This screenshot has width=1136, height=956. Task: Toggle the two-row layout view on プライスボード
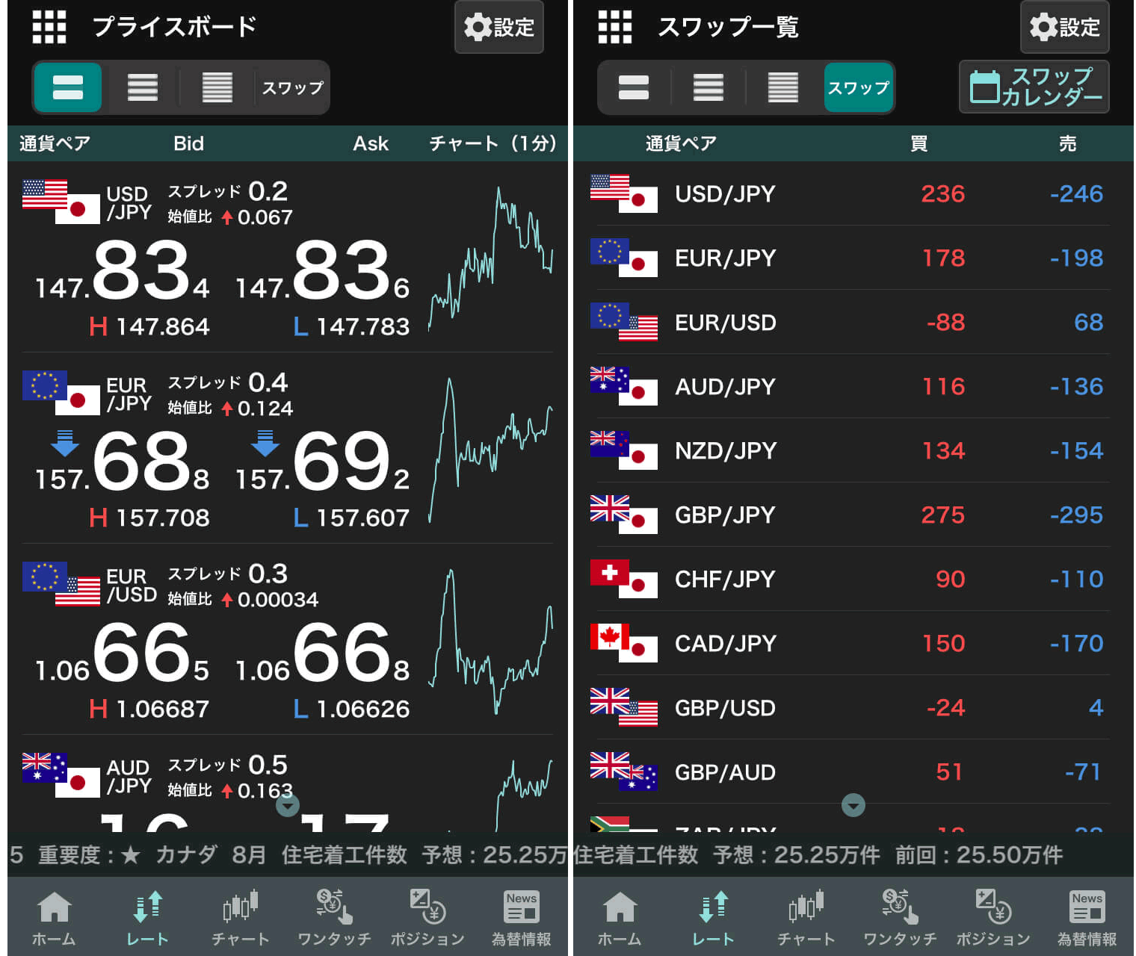[67, 87]
